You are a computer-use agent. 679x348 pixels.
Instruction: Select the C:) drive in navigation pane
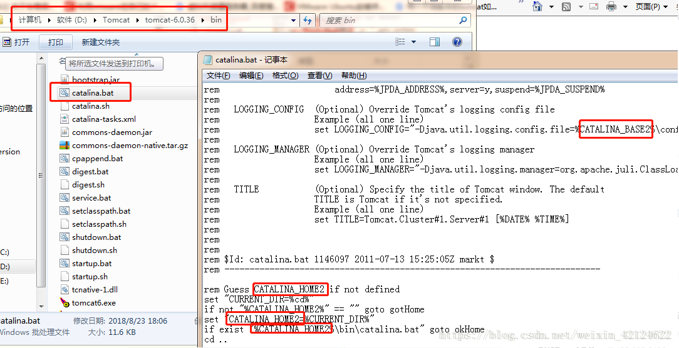click(x=5, y=252)
